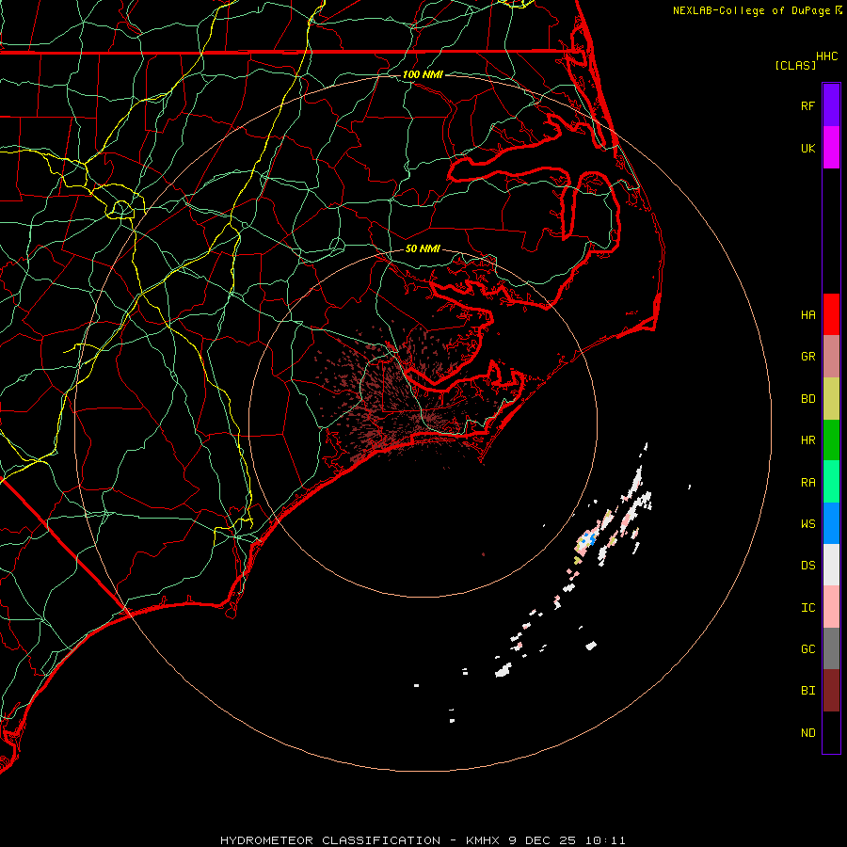Click the HA red legend swatch
Image resolution: width=847 pixels, height=847 pixels.
tap(831, 314)
